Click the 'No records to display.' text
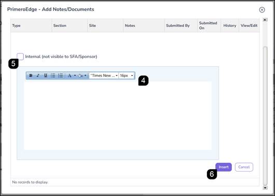Image resolution: width=275 pixels, height=196 pixels. (x=30, y=182)
